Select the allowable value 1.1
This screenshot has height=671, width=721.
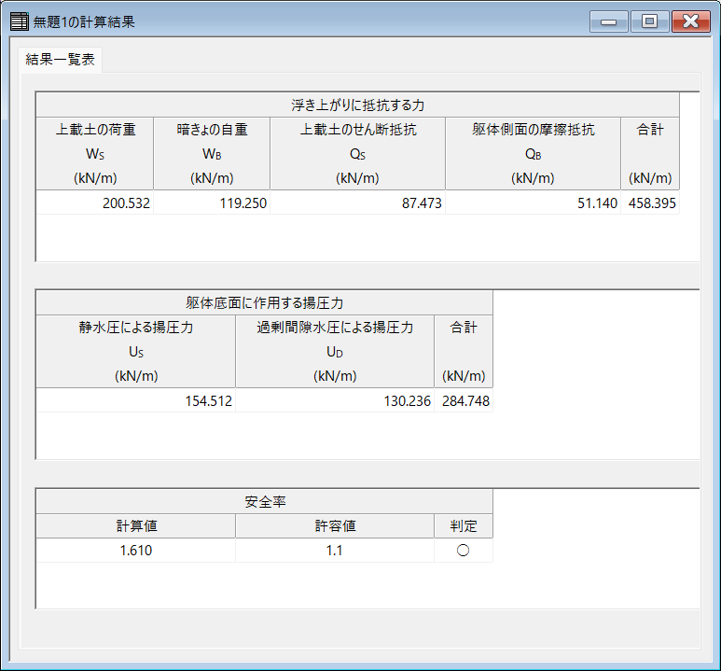[x=335, y=551]
